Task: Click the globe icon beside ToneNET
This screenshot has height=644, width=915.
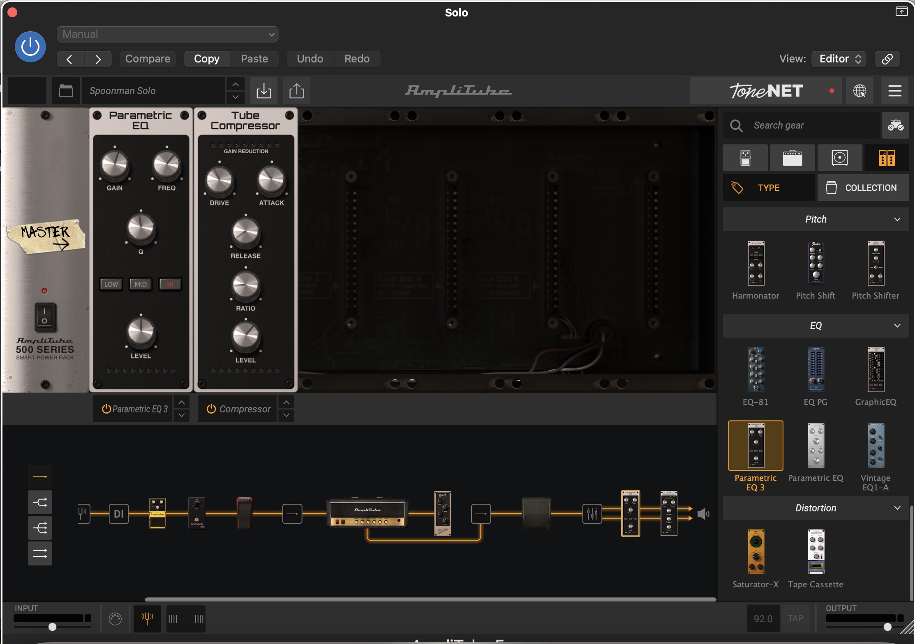Action: click(860, 91)
